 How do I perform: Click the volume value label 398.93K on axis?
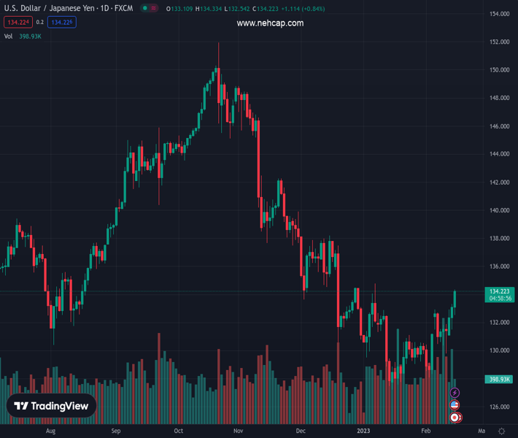500,380
